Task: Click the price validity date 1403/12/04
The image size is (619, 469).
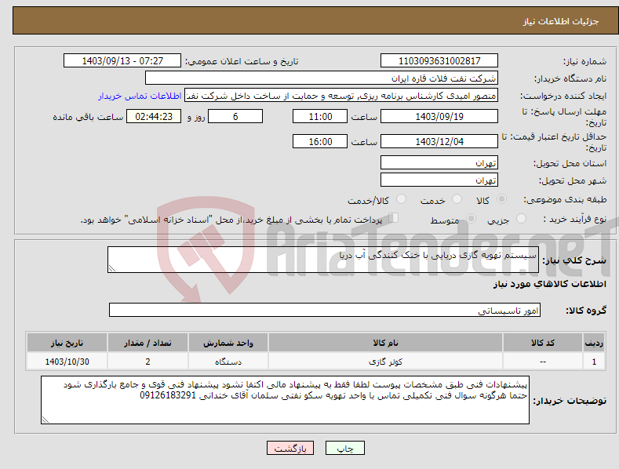Action: tap(439, 141)
